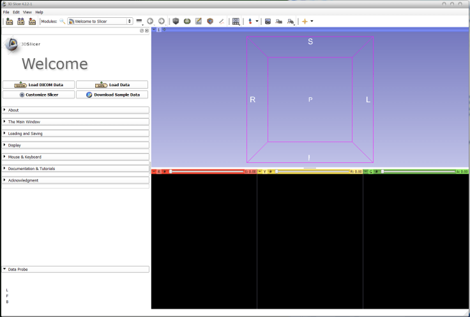The image size is (470, 317).
Task: Click the view layout selection icon
Action: point(236,21)
